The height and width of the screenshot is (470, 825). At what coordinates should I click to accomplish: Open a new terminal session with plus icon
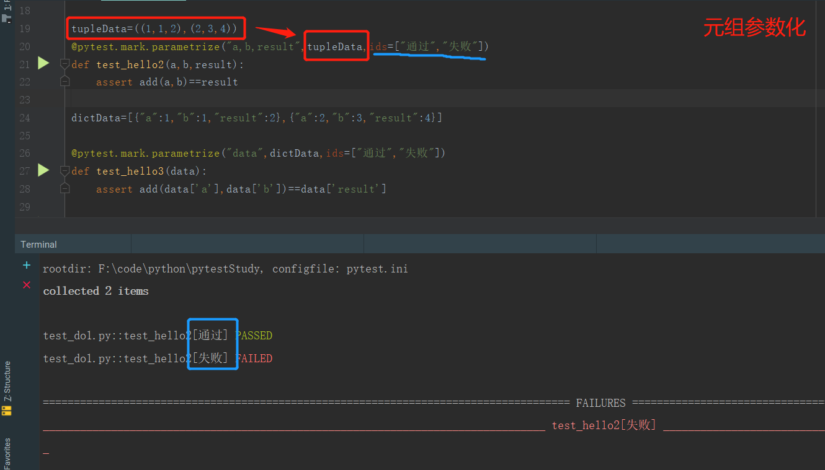(27, 265)
